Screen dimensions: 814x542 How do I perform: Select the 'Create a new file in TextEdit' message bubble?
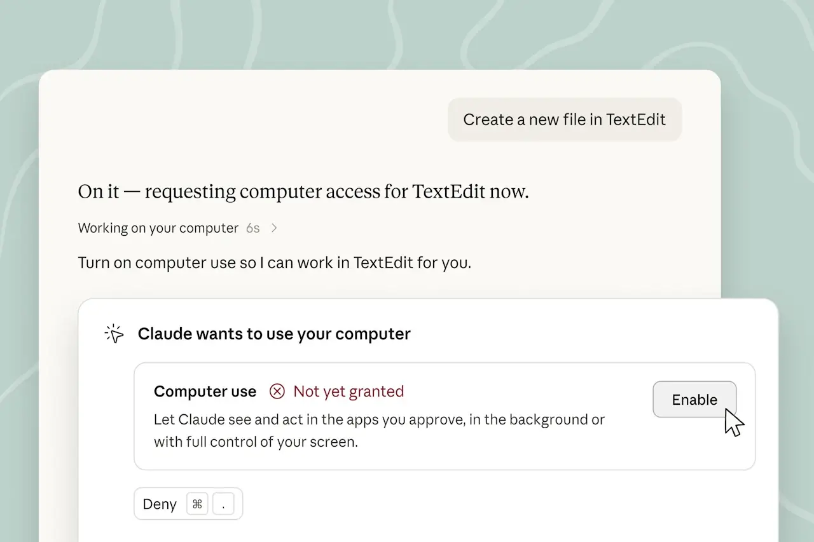point(565,119)
